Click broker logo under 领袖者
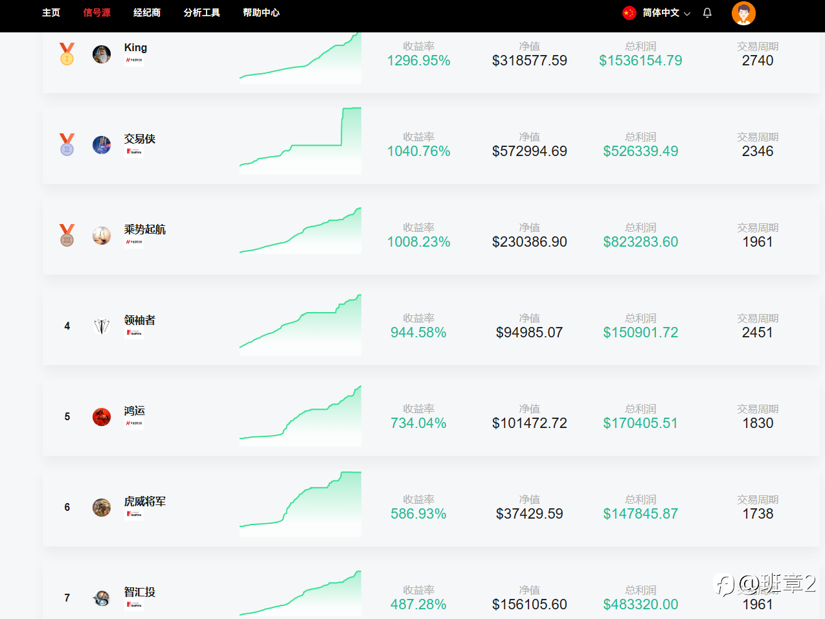The width and height of the screenshot is (825, 619). [134, 333]
